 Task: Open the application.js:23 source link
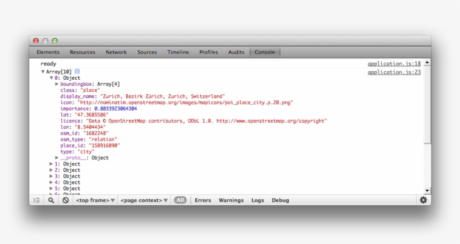click(x=394, y=72)
